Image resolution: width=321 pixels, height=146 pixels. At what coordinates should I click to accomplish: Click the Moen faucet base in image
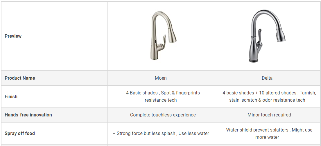[155, 54]
